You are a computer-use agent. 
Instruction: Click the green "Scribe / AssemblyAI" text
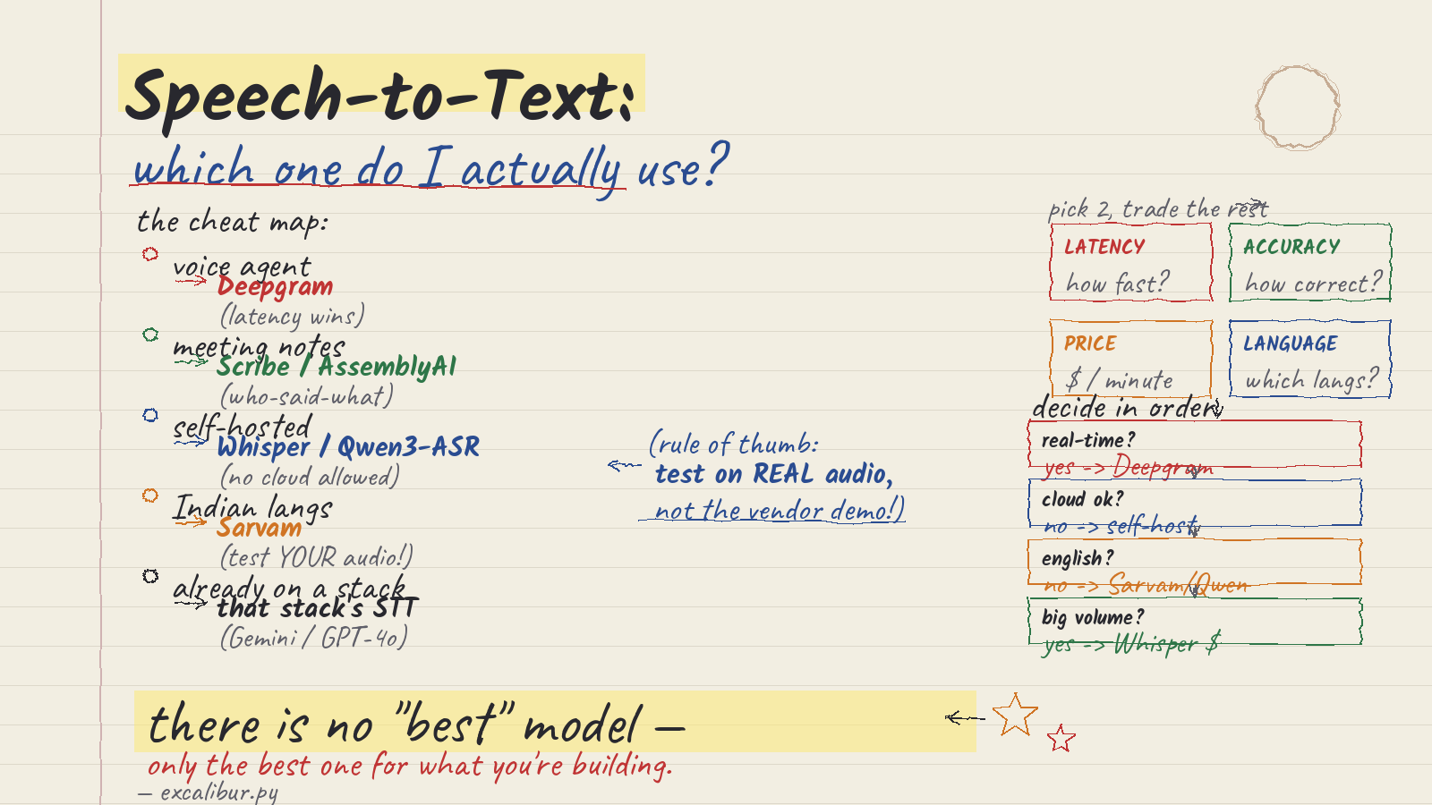337,367
